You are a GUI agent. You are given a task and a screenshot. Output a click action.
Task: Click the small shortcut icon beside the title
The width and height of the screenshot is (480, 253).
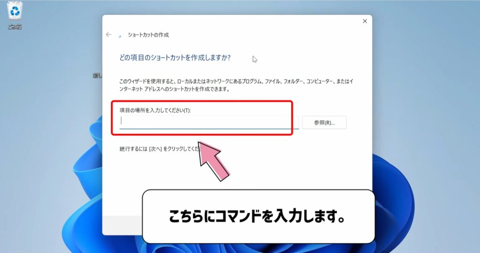tap(120, 36)
